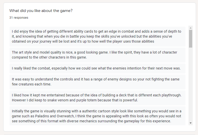This screenshot has height=135, width=198.
Task: Click the scroll down arrow on the responses list
Action: coord(190,123)
